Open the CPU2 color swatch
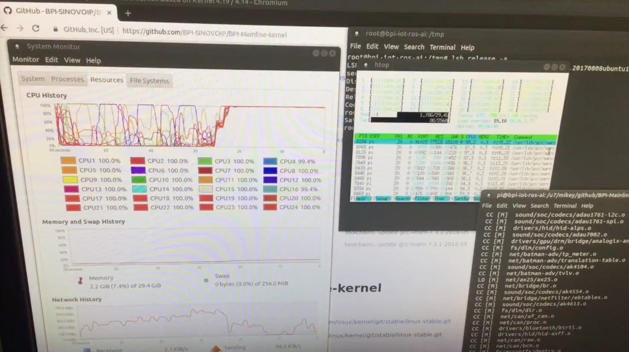The image size is (629, 352). (x=137, y=161)
